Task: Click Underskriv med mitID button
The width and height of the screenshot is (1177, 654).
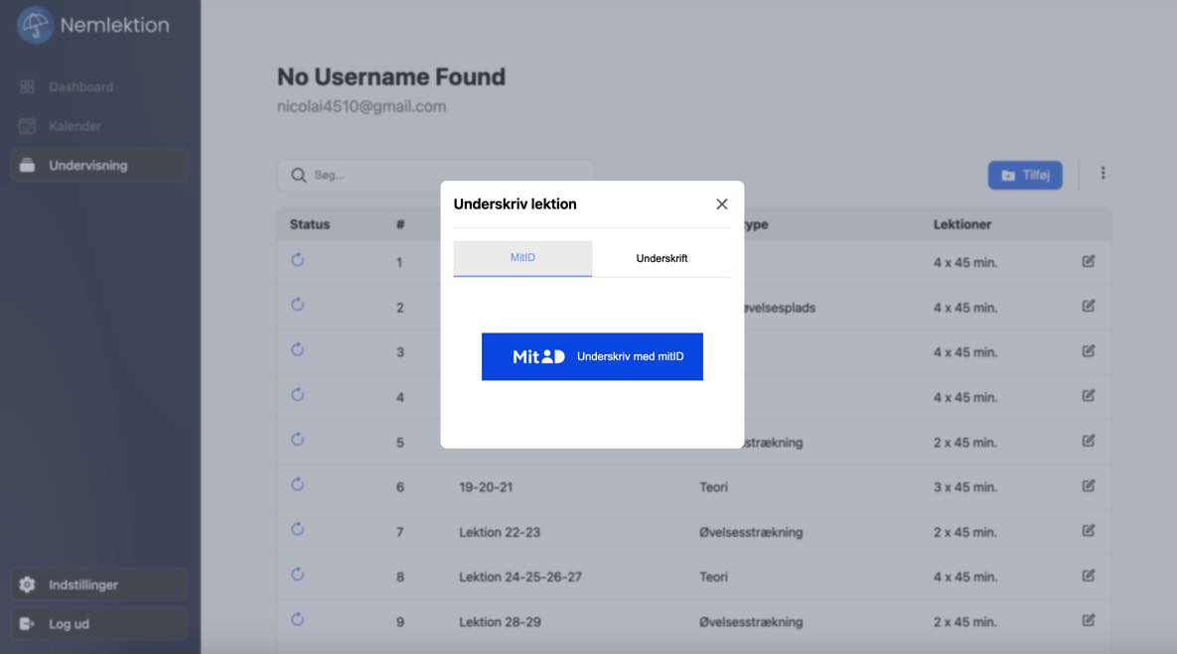Action: pos(592,356)
